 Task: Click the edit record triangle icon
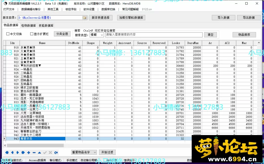(x=39, y=153)
